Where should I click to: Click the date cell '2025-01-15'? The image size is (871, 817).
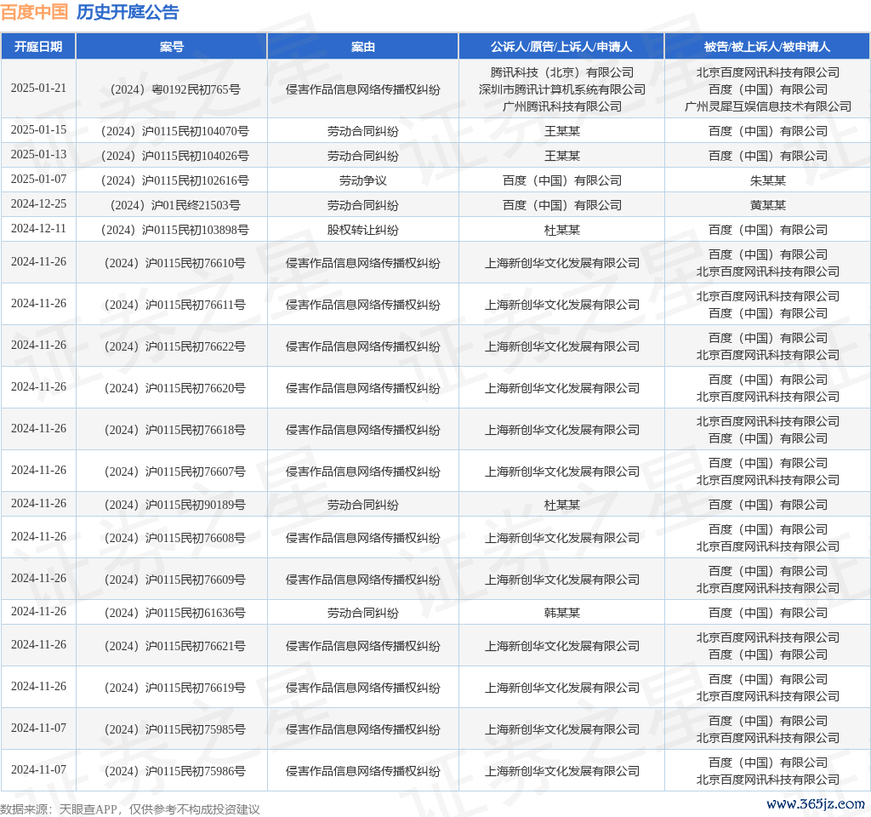38,130
